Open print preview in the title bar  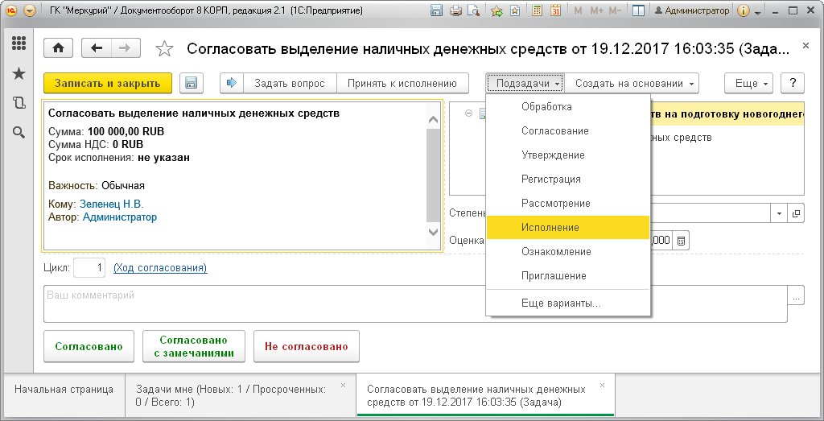pyautogui.click(x=474, y=10)
